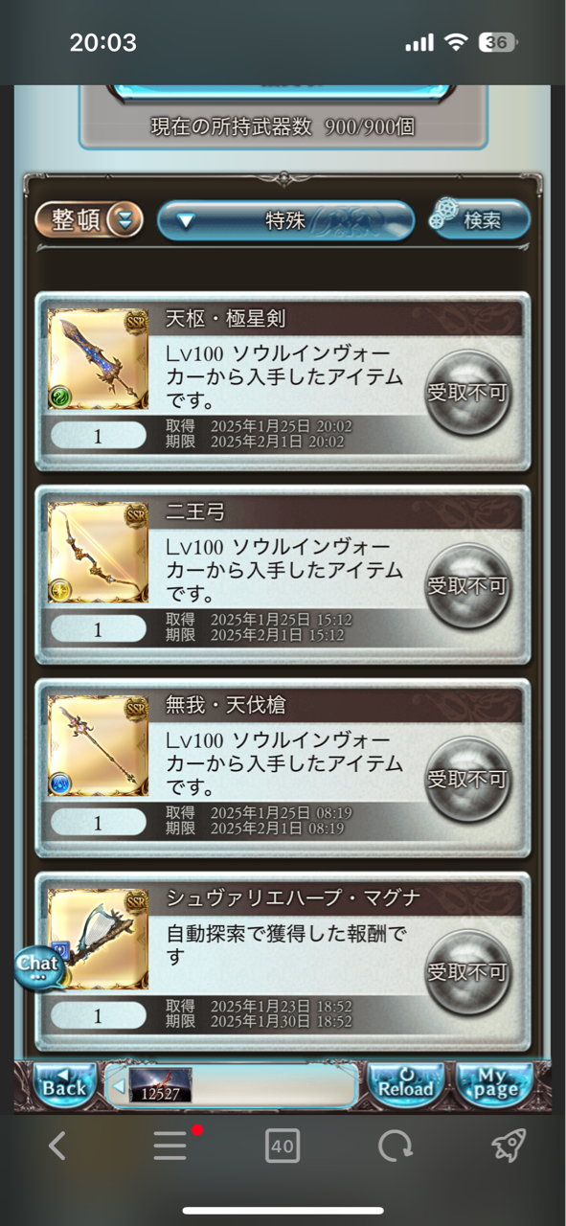This screenshot has height=1226, width=566.
Task: Open the Chat bubble icon
Action: pyautogui.click(x=39, y=966)
